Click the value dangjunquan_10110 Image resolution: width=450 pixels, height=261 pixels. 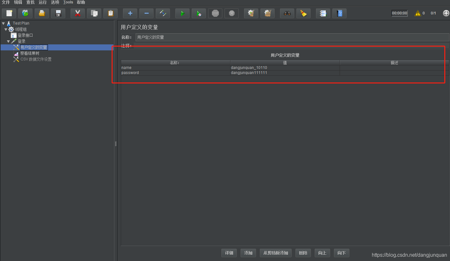click(285, 68)
